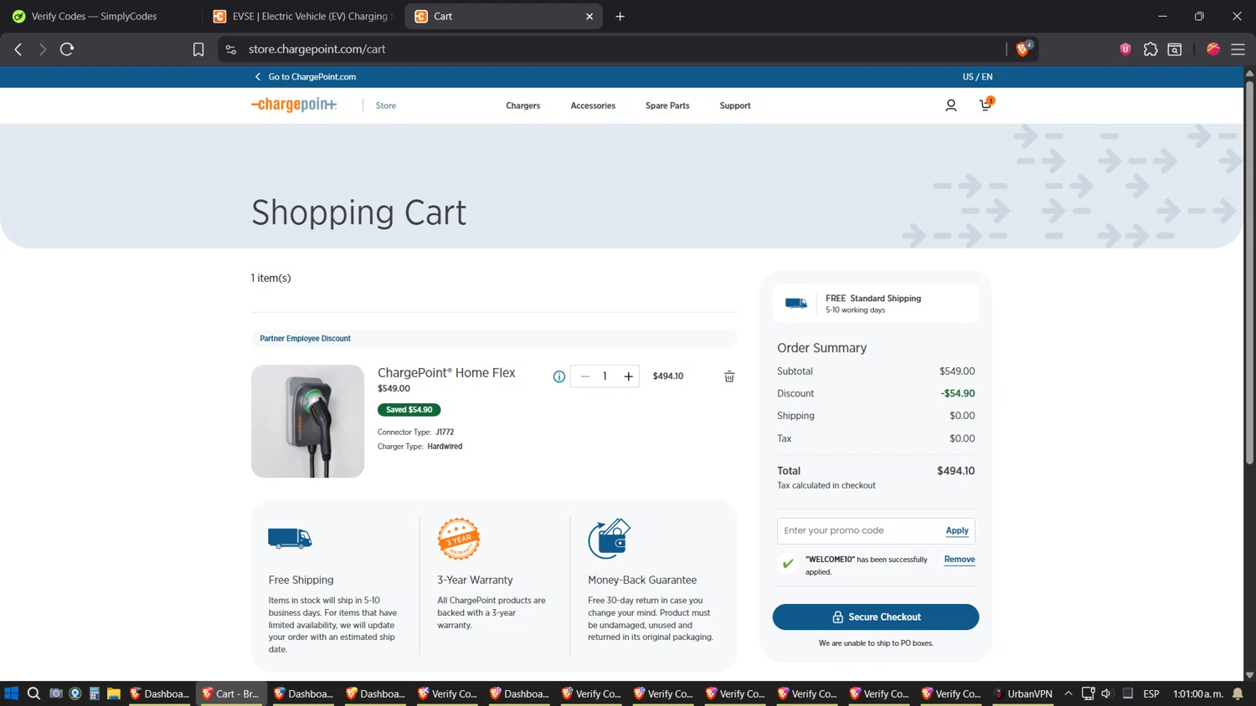The height and width of the screenshot is (706, 1256).
Task: Click the quantity value field
Action: point(605,376)
